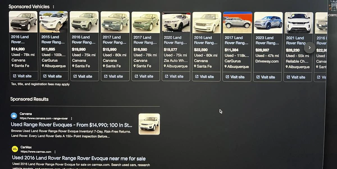Screen dimensions: 337x169
Task: Click the 'Sponsored Results' heading
Action: tap(29, 99)
